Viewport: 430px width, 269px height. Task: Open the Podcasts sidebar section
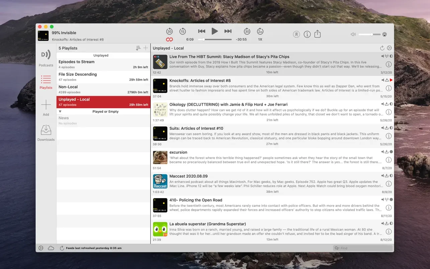tap(46, 58)
